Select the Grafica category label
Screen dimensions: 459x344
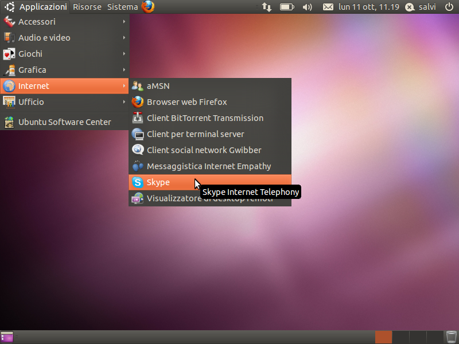click(x=32, y=70)
